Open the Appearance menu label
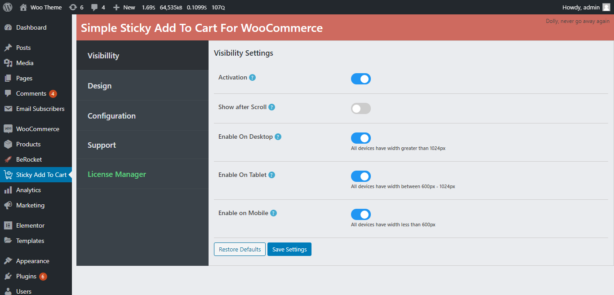614x295 pixels. click(33, 261)
